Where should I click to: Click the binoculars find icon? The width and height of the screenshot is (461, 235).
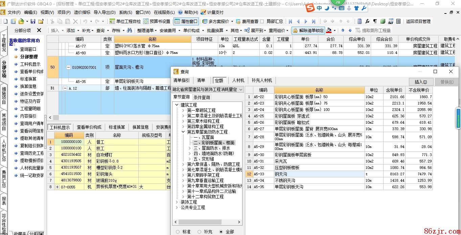pyautogui.click(x=129, y=30)
